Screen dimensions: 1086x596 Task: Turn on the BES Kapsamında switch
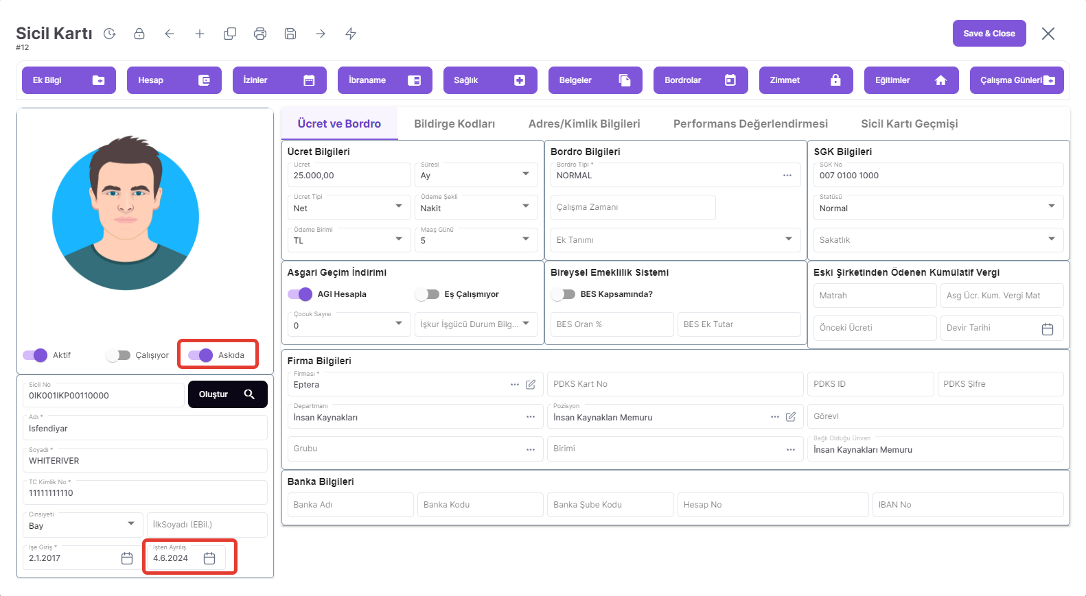[563, 294]
